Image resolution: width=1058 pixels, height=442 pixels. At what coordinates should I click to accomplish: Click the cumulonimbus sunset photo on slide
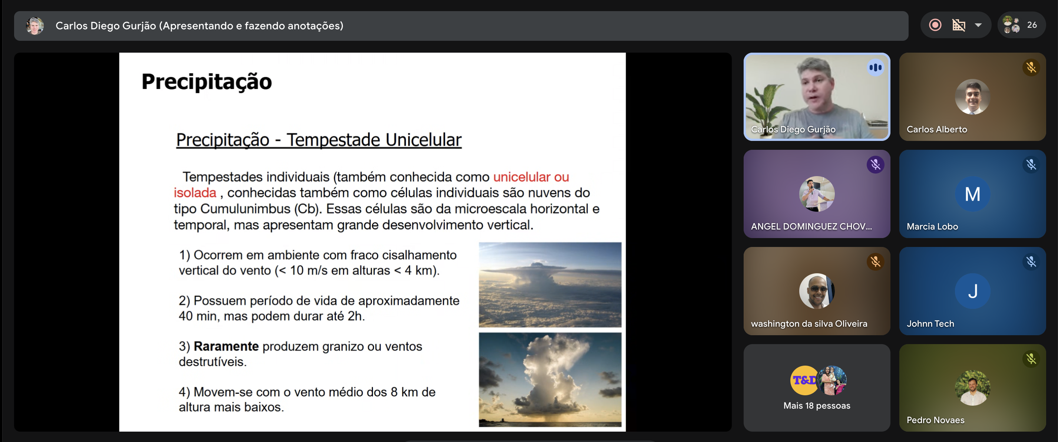[549, 380]
